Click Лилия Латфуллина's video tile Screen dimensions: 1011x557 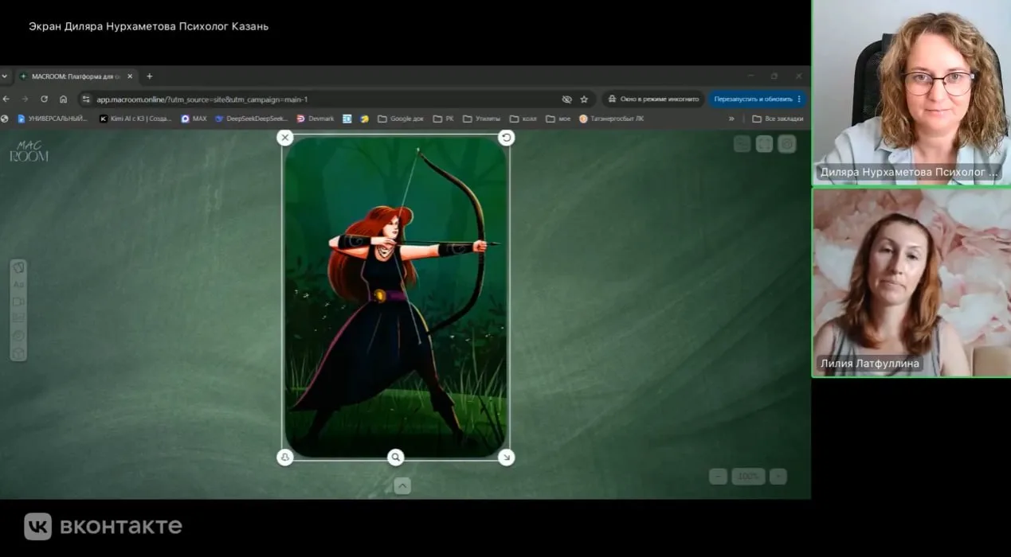tap(911, 282)
